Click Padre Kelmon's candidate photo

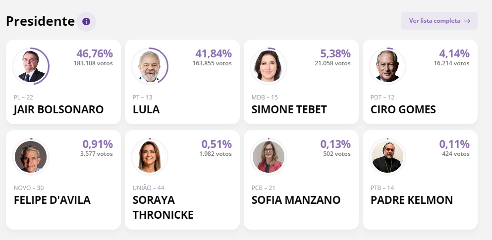point(387,157)
